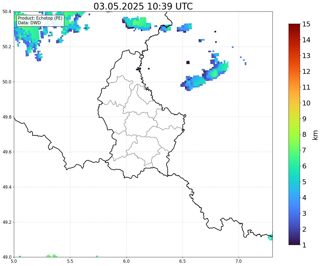Click the colorbar tick label 15
Image resolution: width=321 pixels, height=266 pixels.
306,24
